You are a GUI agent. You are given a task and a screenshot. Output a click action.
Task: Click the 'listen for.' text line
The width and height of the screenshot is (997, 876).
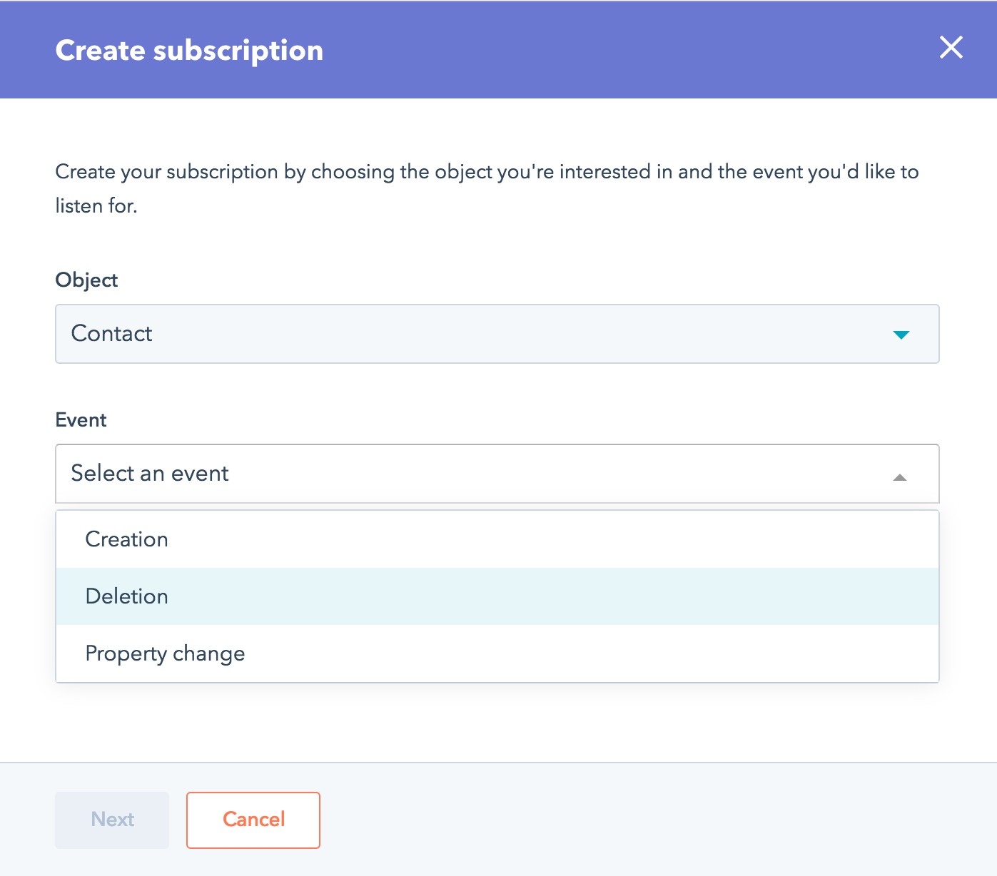96,206
